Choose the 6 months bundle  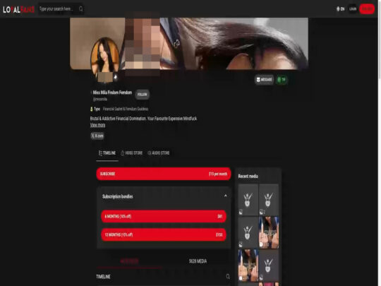point(164,216)
